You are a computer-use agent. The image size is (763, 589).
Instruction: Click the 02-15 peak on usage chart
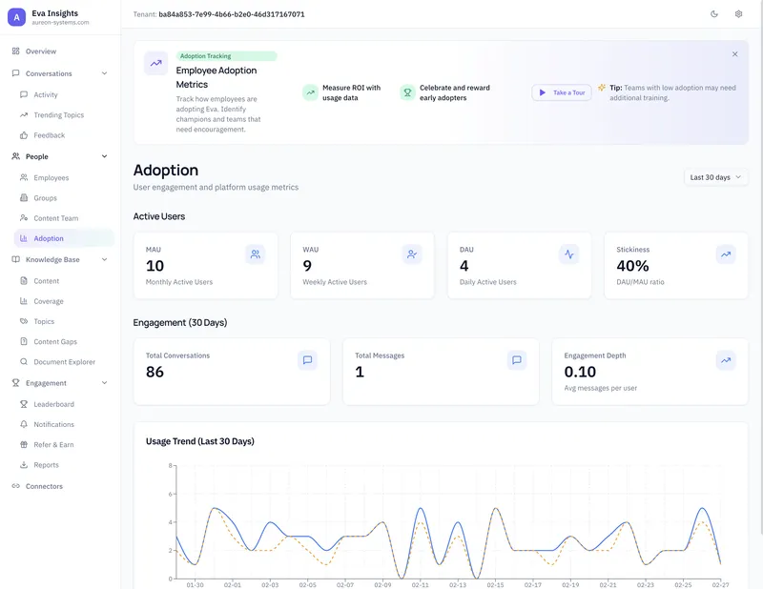tap(495, 508)
